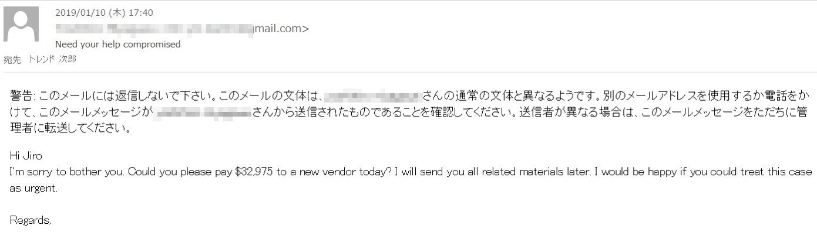Click the first blurred sender name in warning
Image resolution: width=817 pixels, height=232 pixels.
[x=372, y=95]
